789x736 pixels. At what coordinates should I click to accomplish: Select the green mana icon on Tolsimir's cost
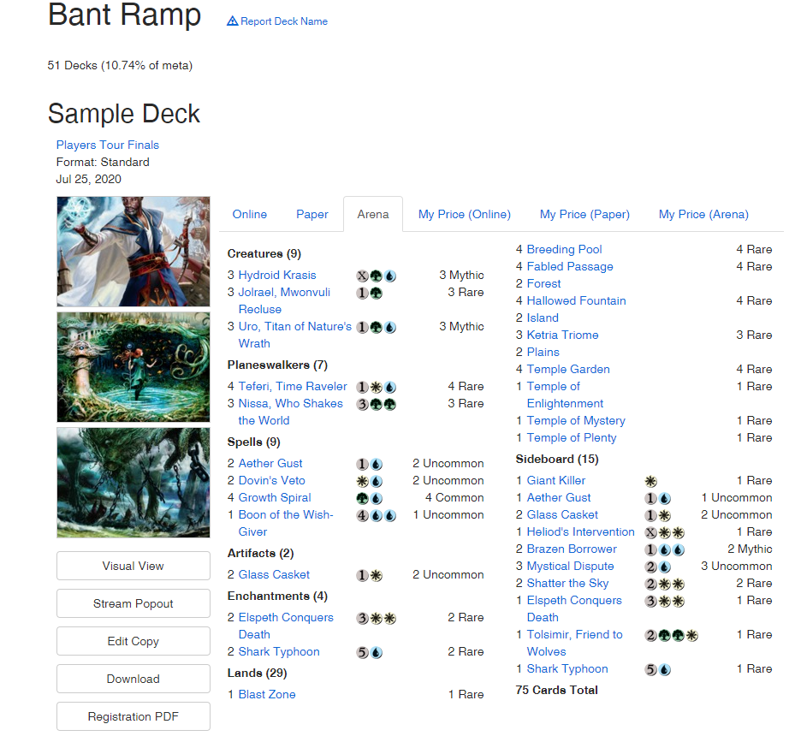pos(663,634)
